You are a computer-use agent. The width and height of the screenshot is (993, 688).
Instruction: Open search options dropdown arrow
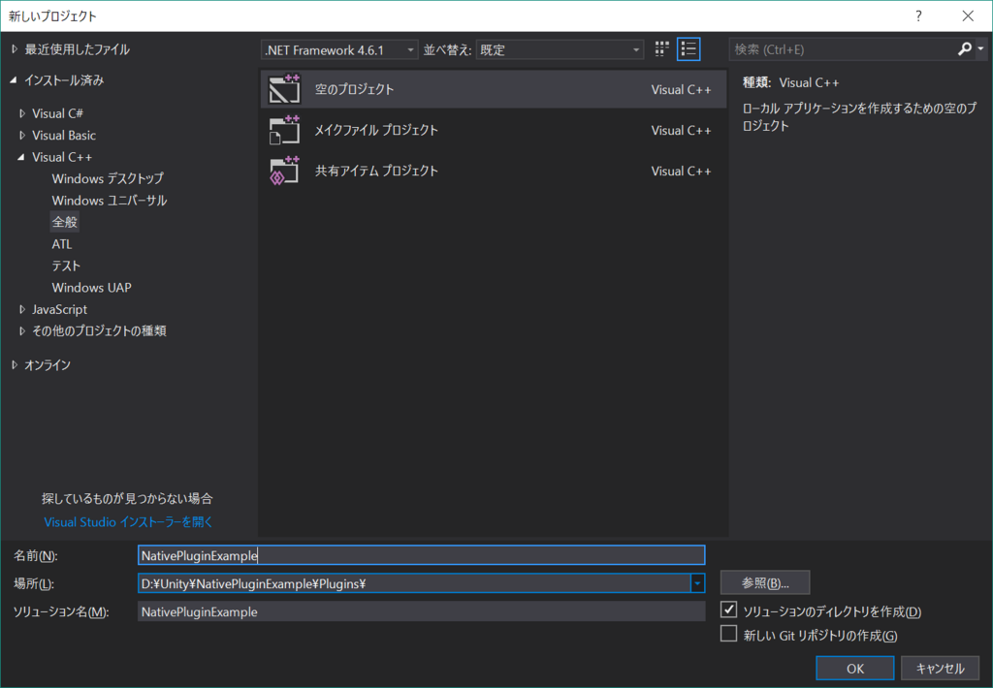(981, 48)
